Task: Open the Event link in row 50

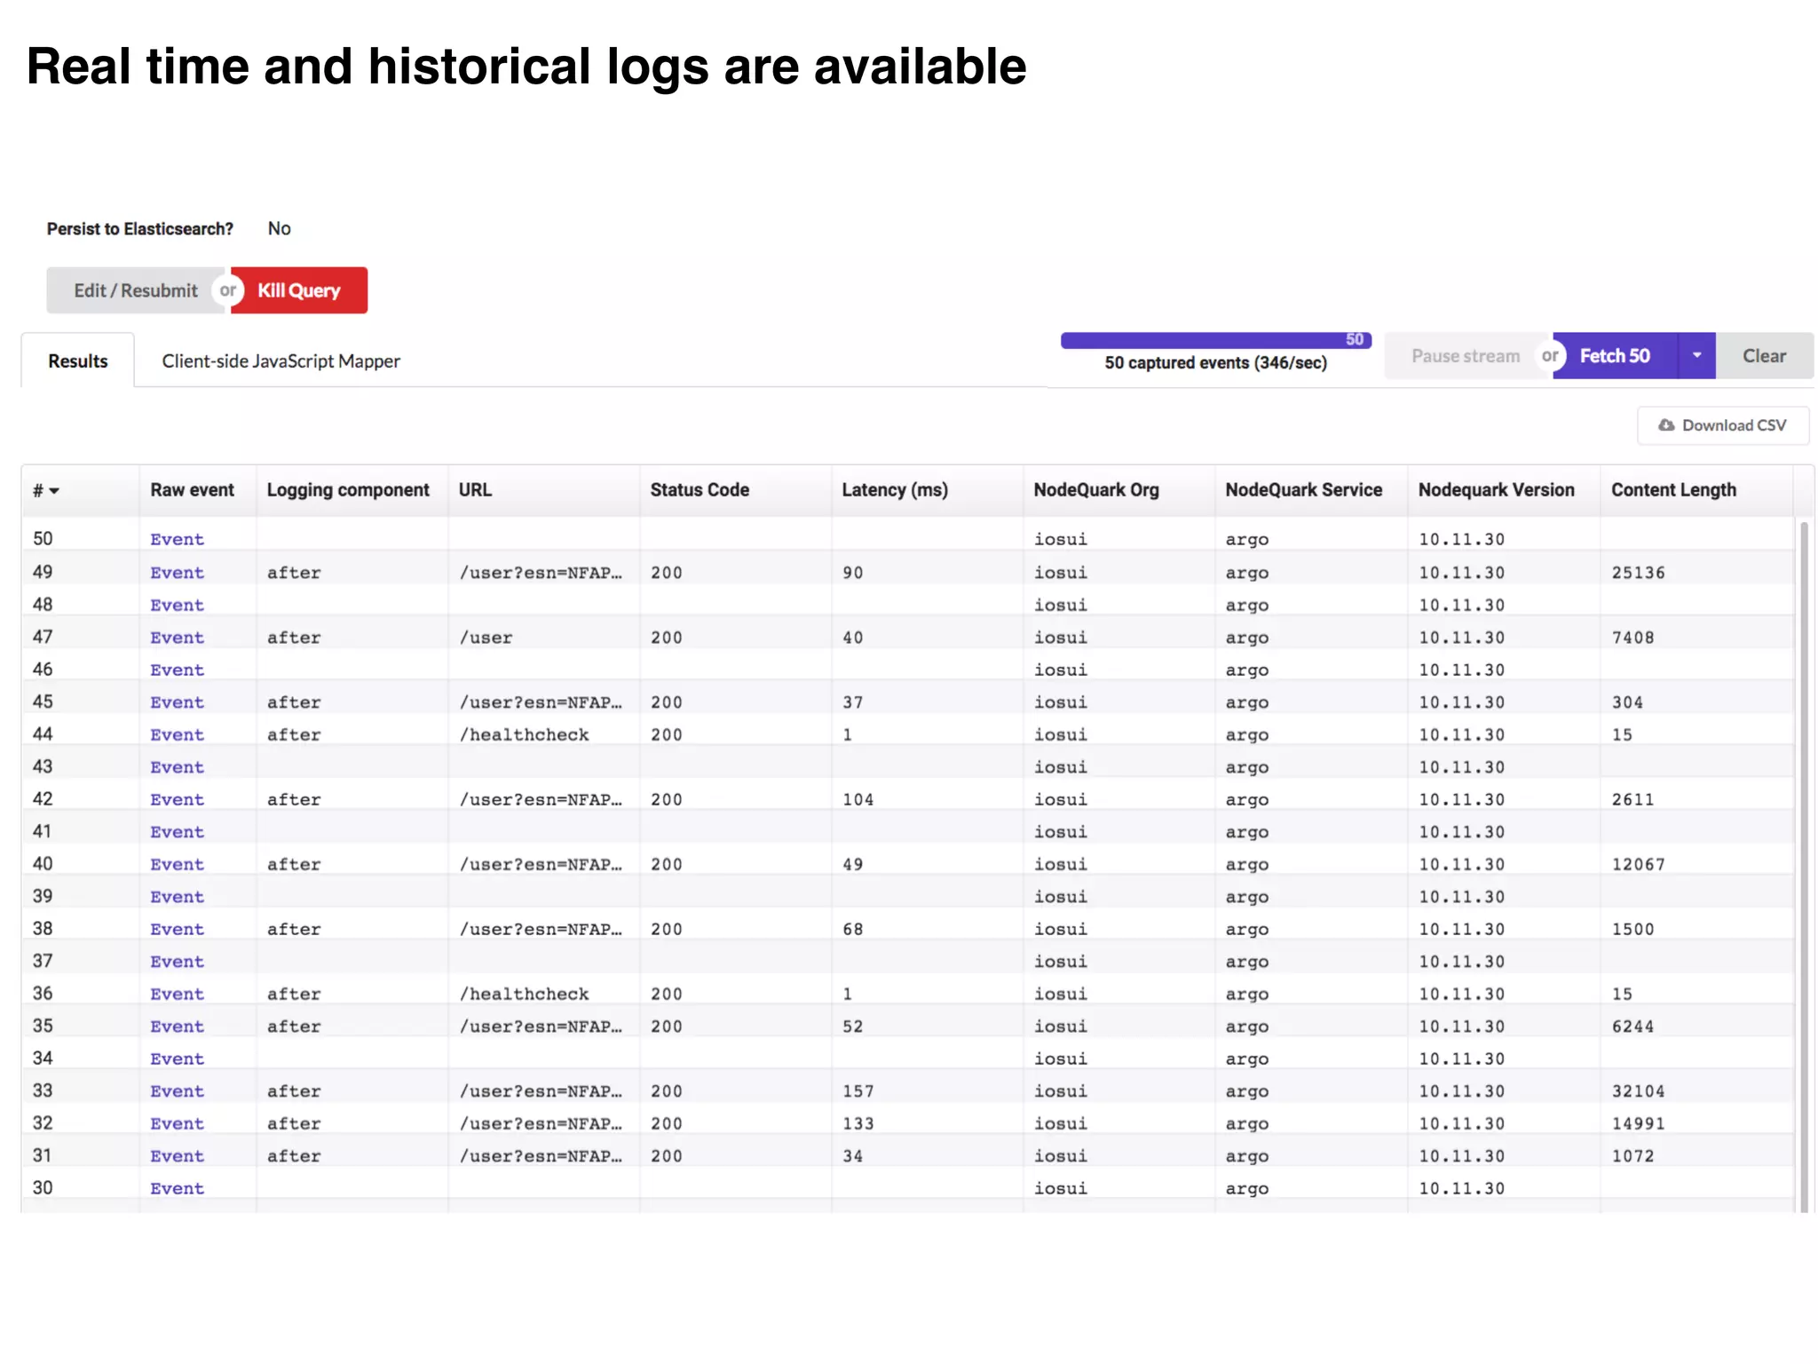Action: pos(177,539)
